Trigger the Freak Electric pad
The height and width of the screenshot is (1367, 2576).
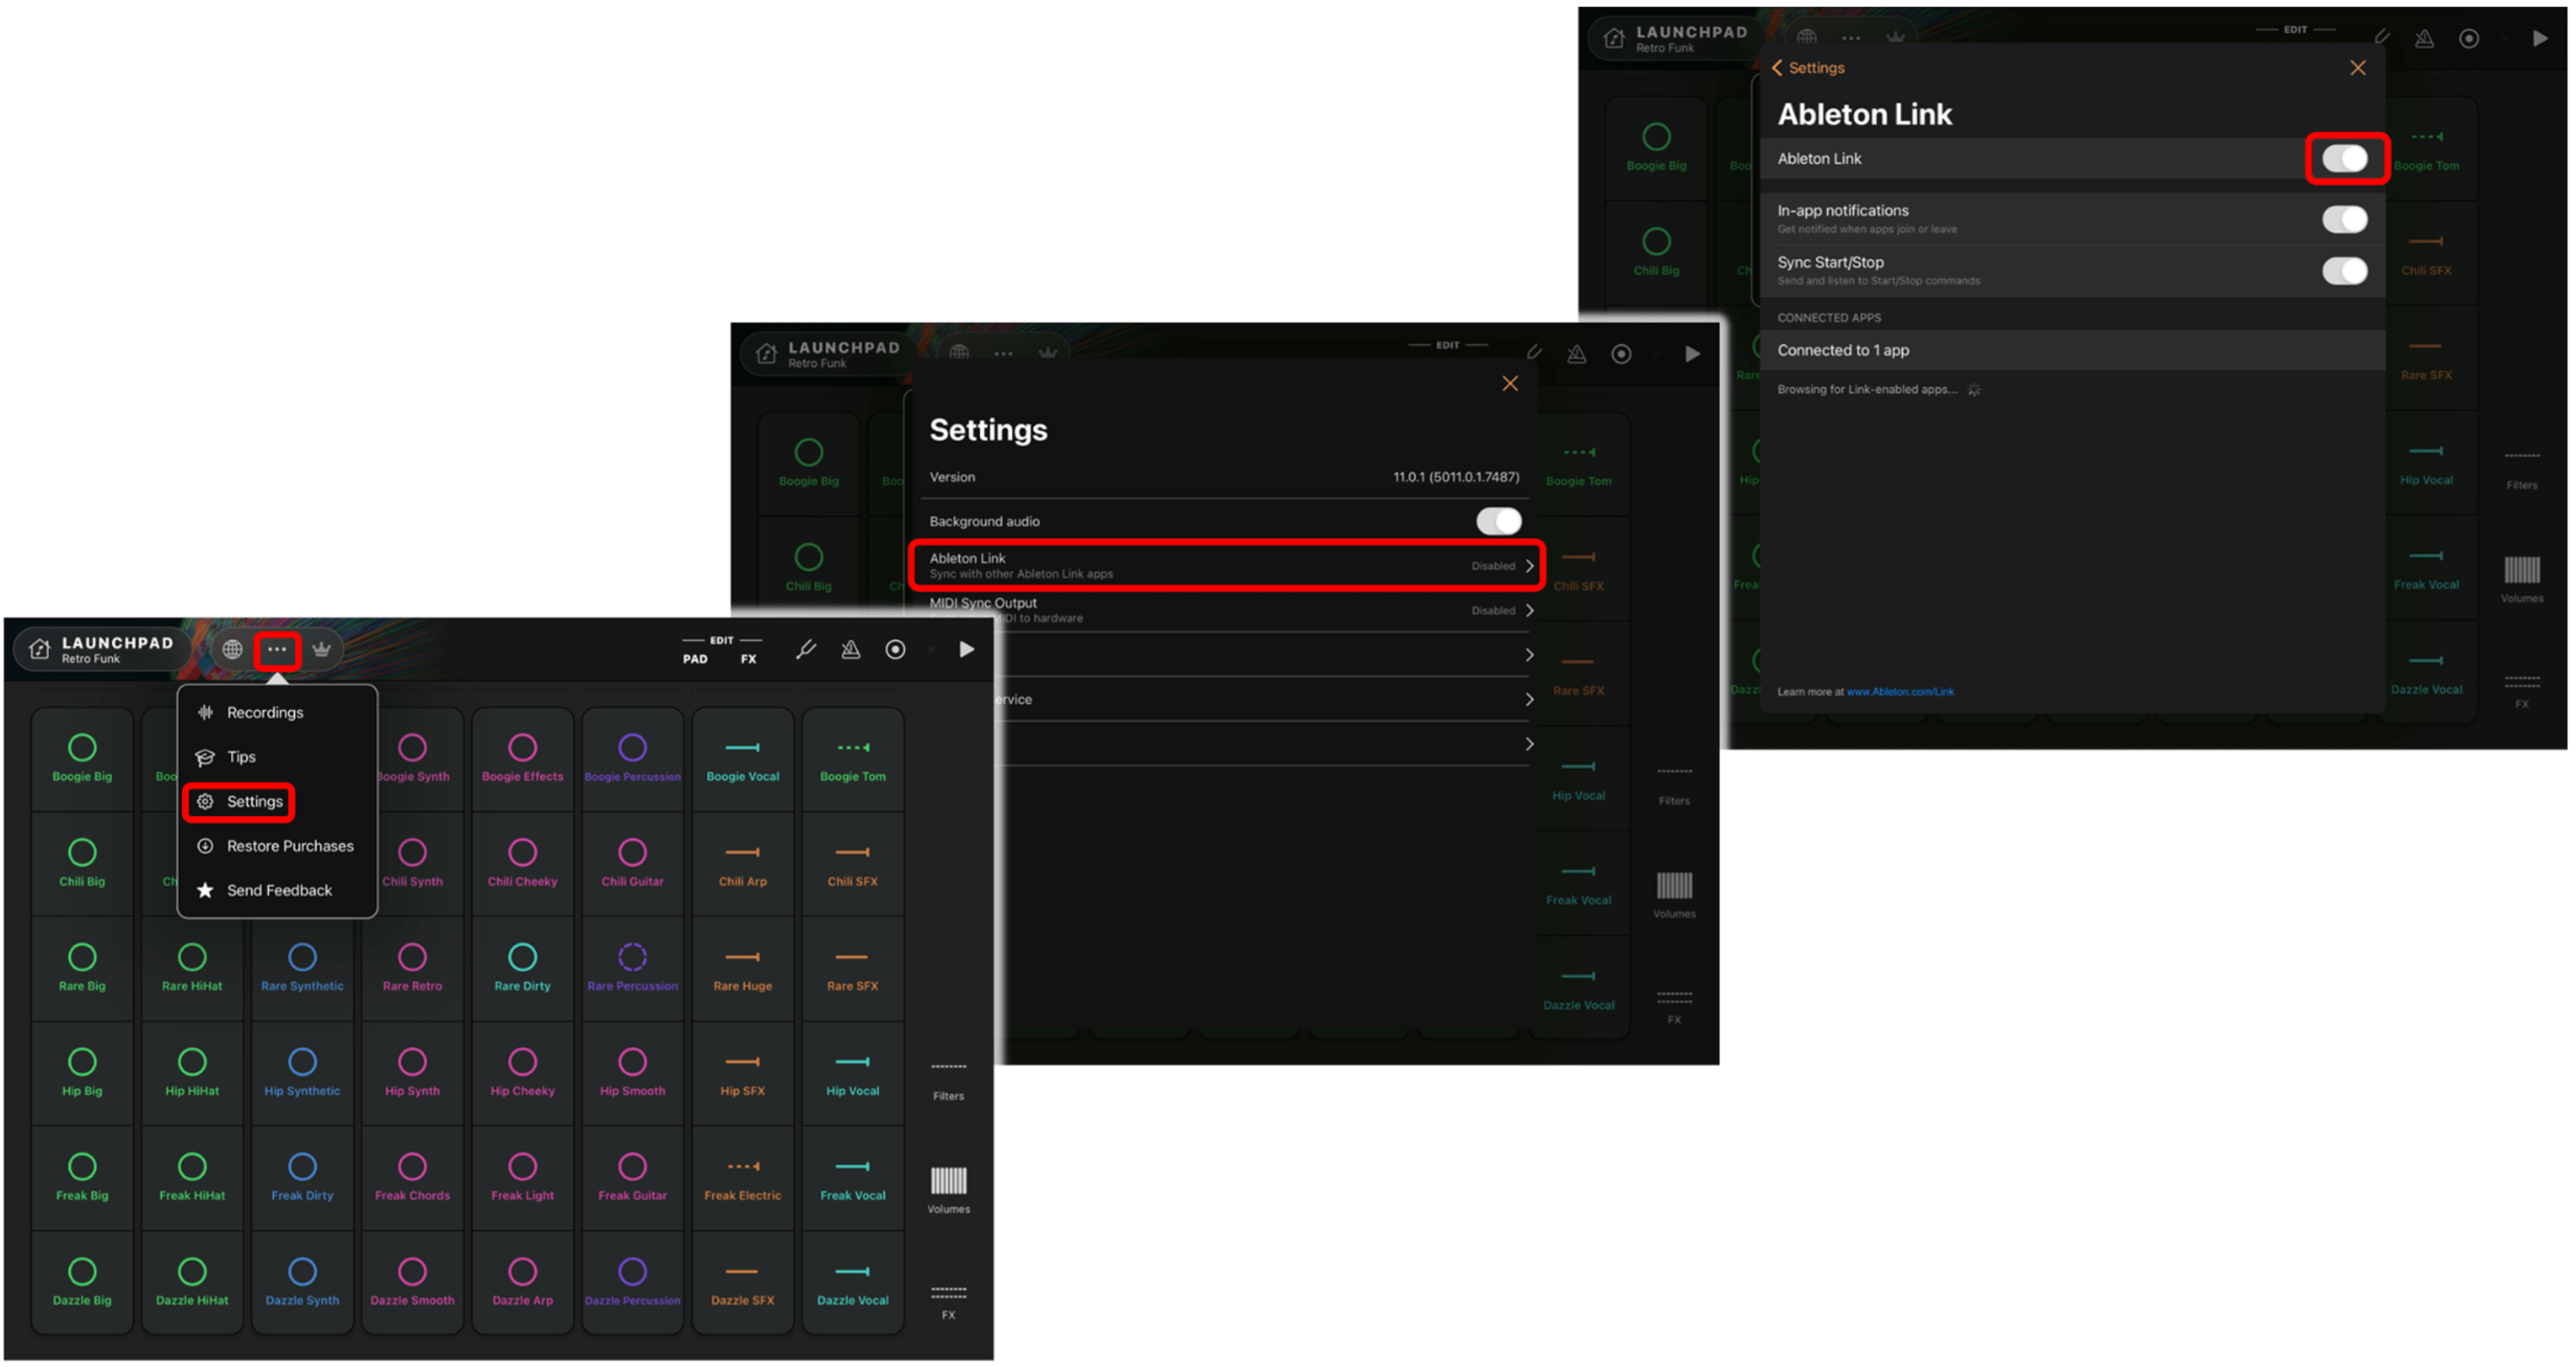tap(742, 1178)
